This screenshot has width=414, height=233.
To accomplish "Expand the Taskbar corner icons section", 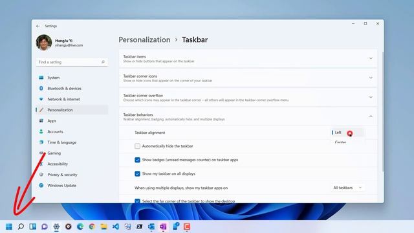I will [x=371, y=78].
